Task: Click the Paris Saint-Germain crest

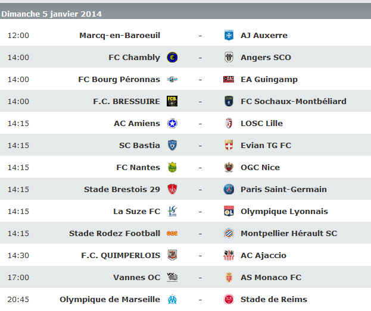Action: (x=229, y=189)
